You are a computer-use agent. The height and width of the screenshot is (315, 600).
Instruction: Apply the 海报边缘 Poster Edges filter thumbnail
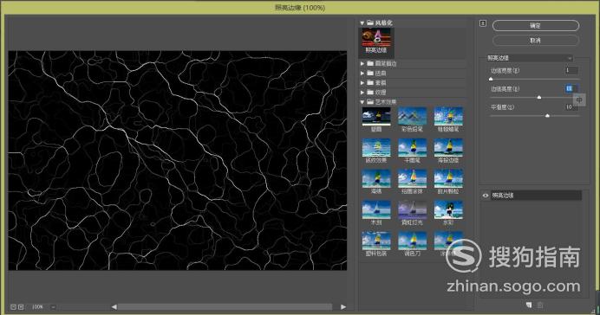[448, 147]
